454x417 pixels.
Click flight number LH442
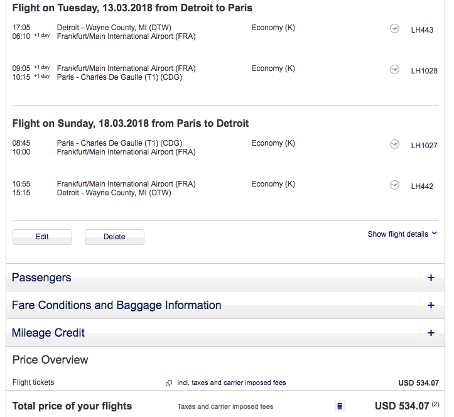coord(422,187)
